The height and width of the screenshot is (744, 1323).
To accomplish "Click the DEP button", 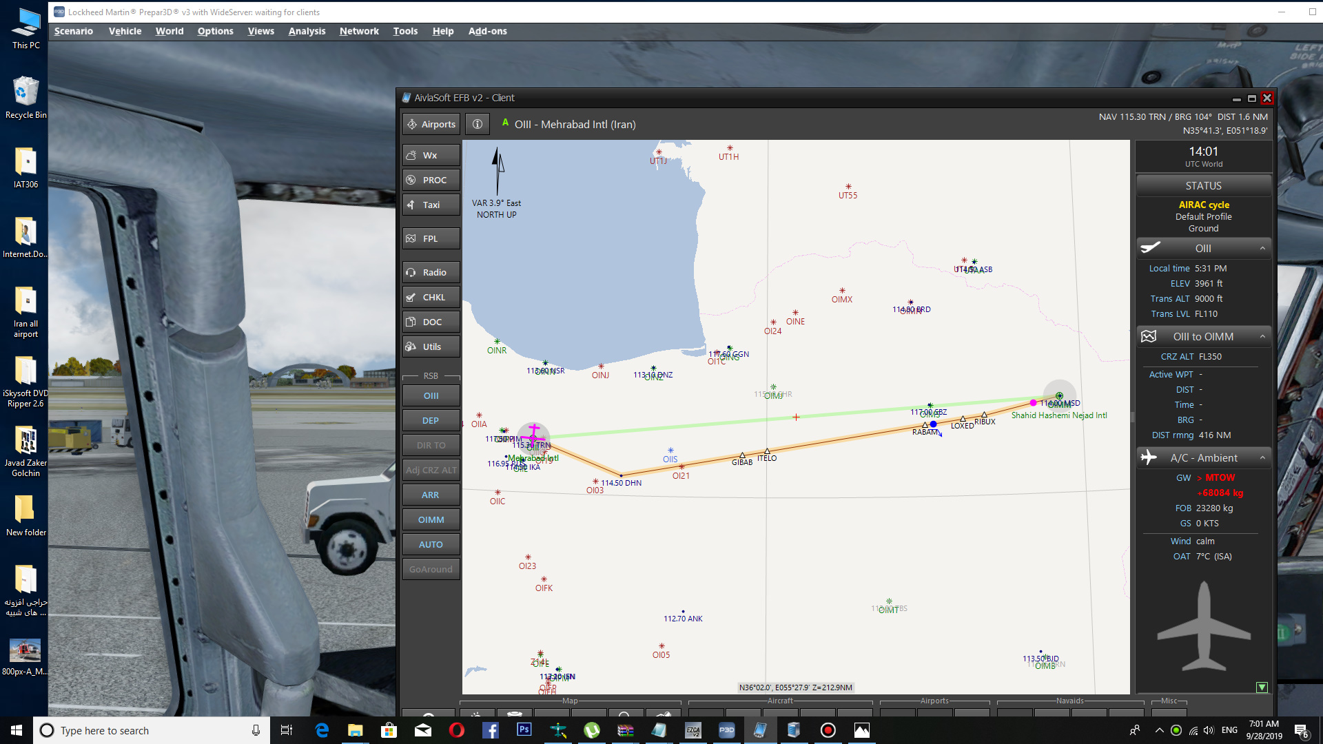I will tap(431, 420).
